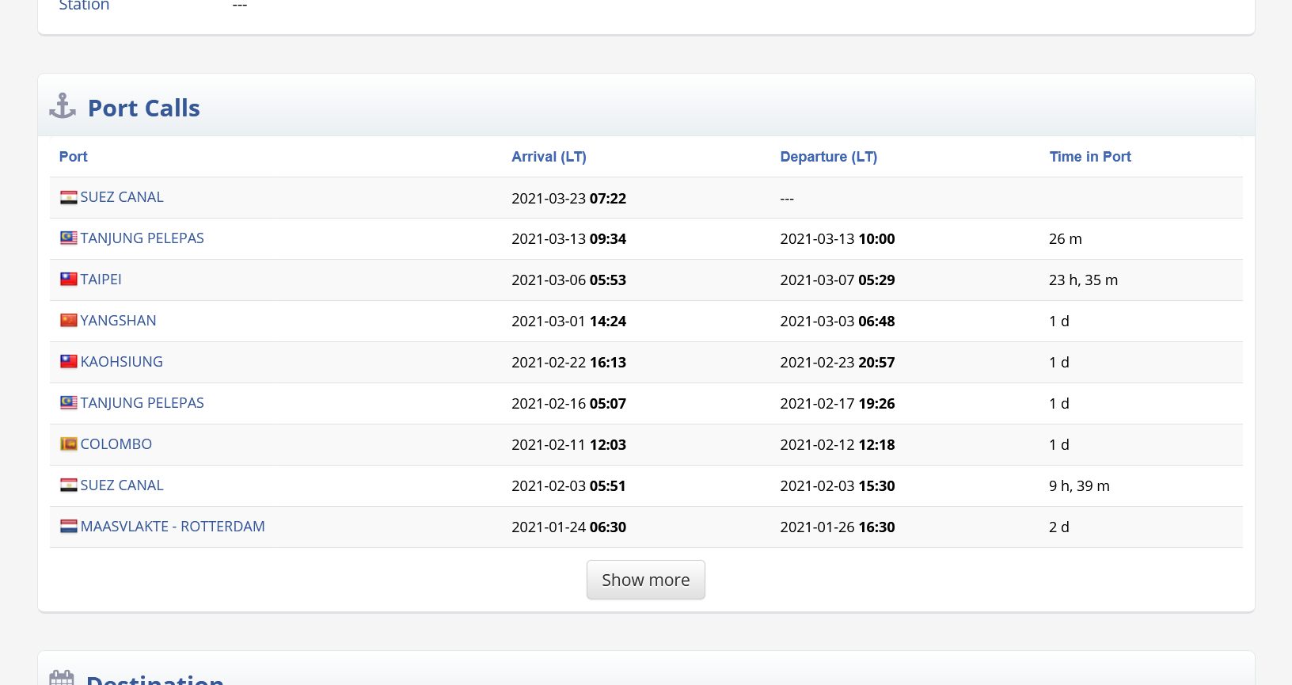Click Malaysia flag in the 2021-02-16 Tanjung Pelepas row

click(x=69, y=403)
